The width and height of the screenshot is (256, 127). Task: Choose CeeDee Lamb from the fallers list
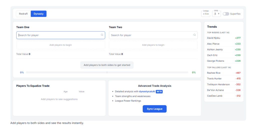coord(214,96)
